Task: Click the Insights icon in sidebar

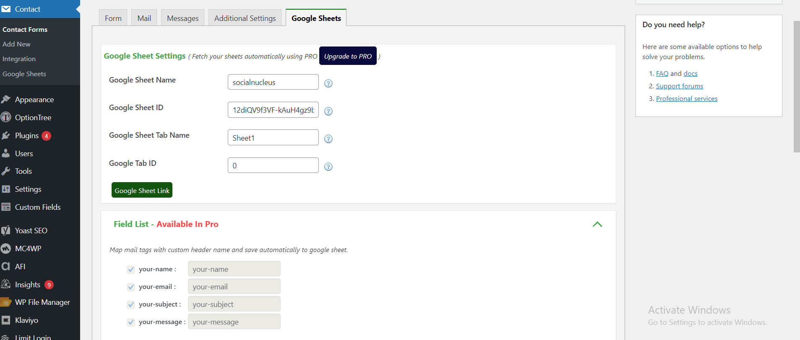Action: click(6, 284)
